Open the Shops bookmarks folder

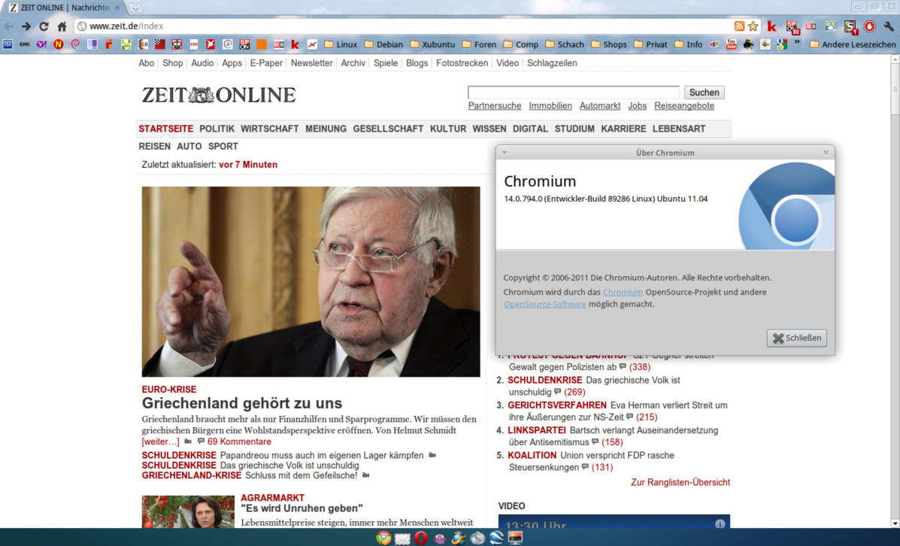[x=609, y=44]
